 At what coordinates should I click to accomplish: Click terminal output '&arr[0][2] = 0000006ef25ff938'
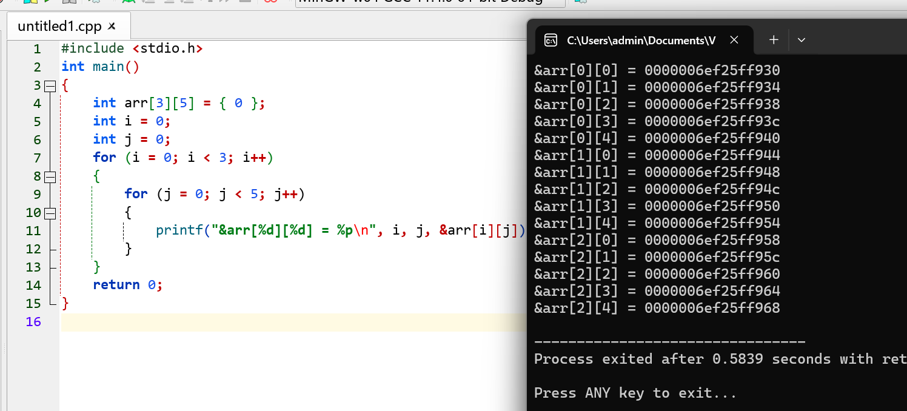coord(657,104)
